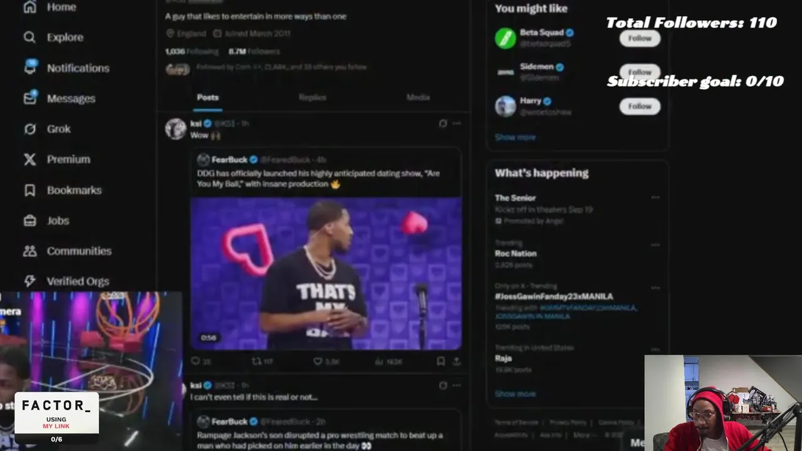
Task: Open Notifications bell in sidebar
Action: point(31,67)
